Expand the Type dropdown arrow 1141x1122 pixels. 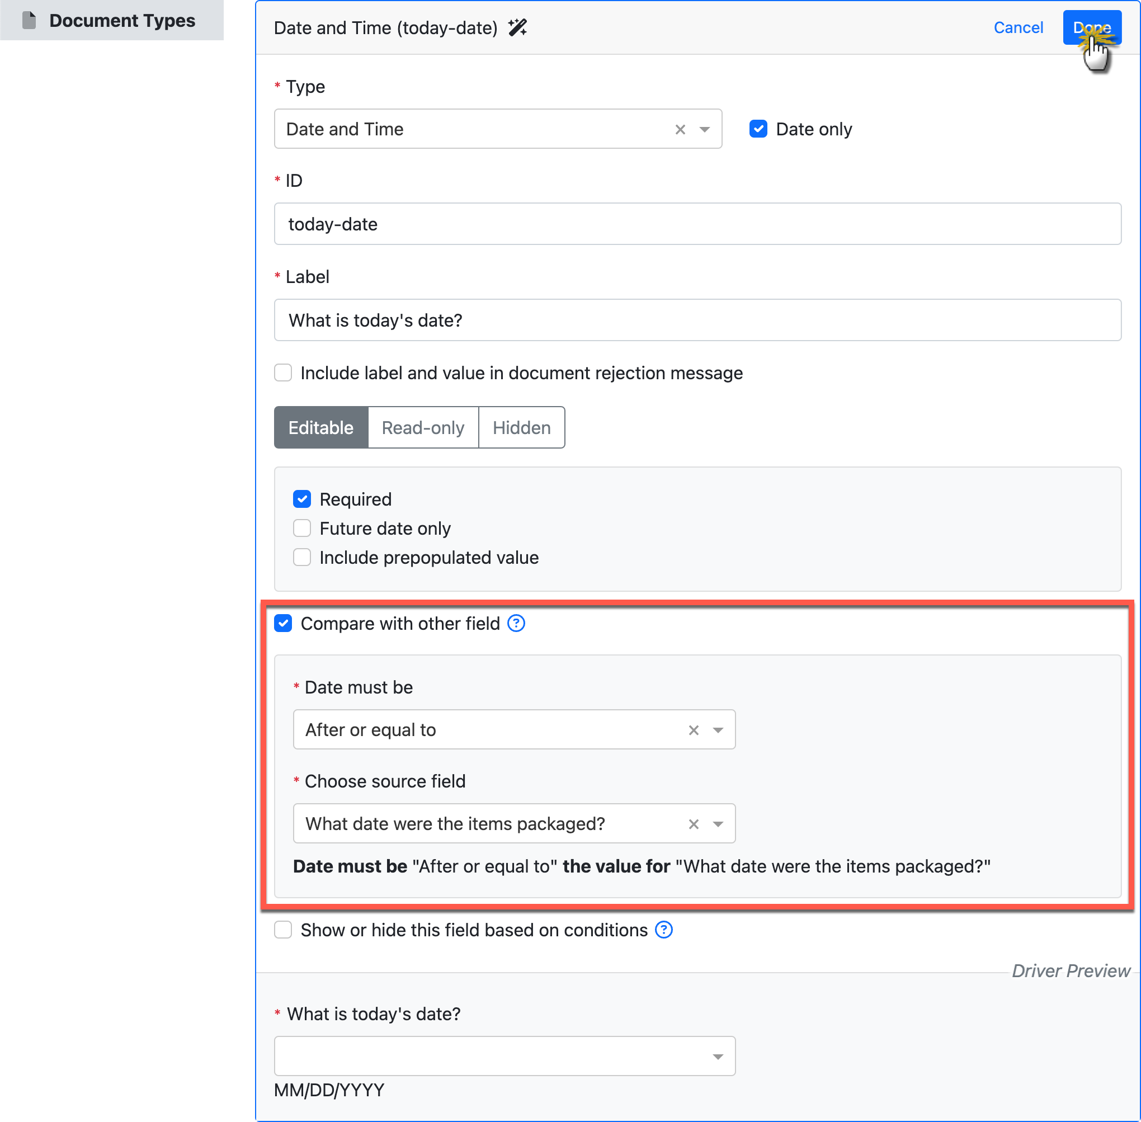[x=704, y=130]
